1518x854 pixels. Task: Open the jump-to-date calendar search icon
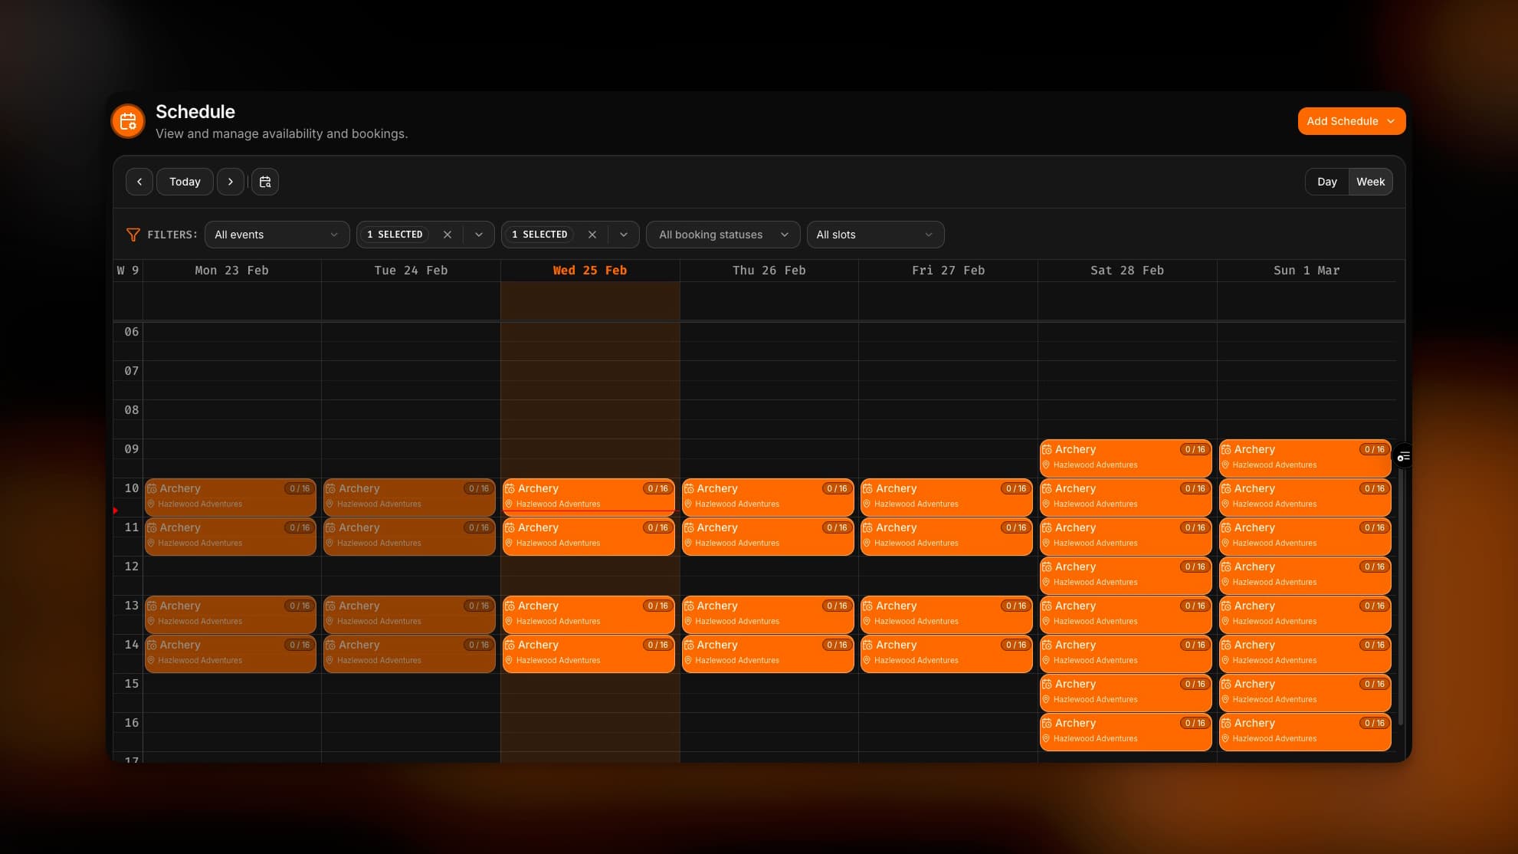tap(264, 182)
